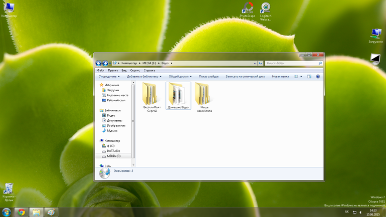Open the Правка menu
The height and width of the screenshot is (217, 386).
point(113,70)
